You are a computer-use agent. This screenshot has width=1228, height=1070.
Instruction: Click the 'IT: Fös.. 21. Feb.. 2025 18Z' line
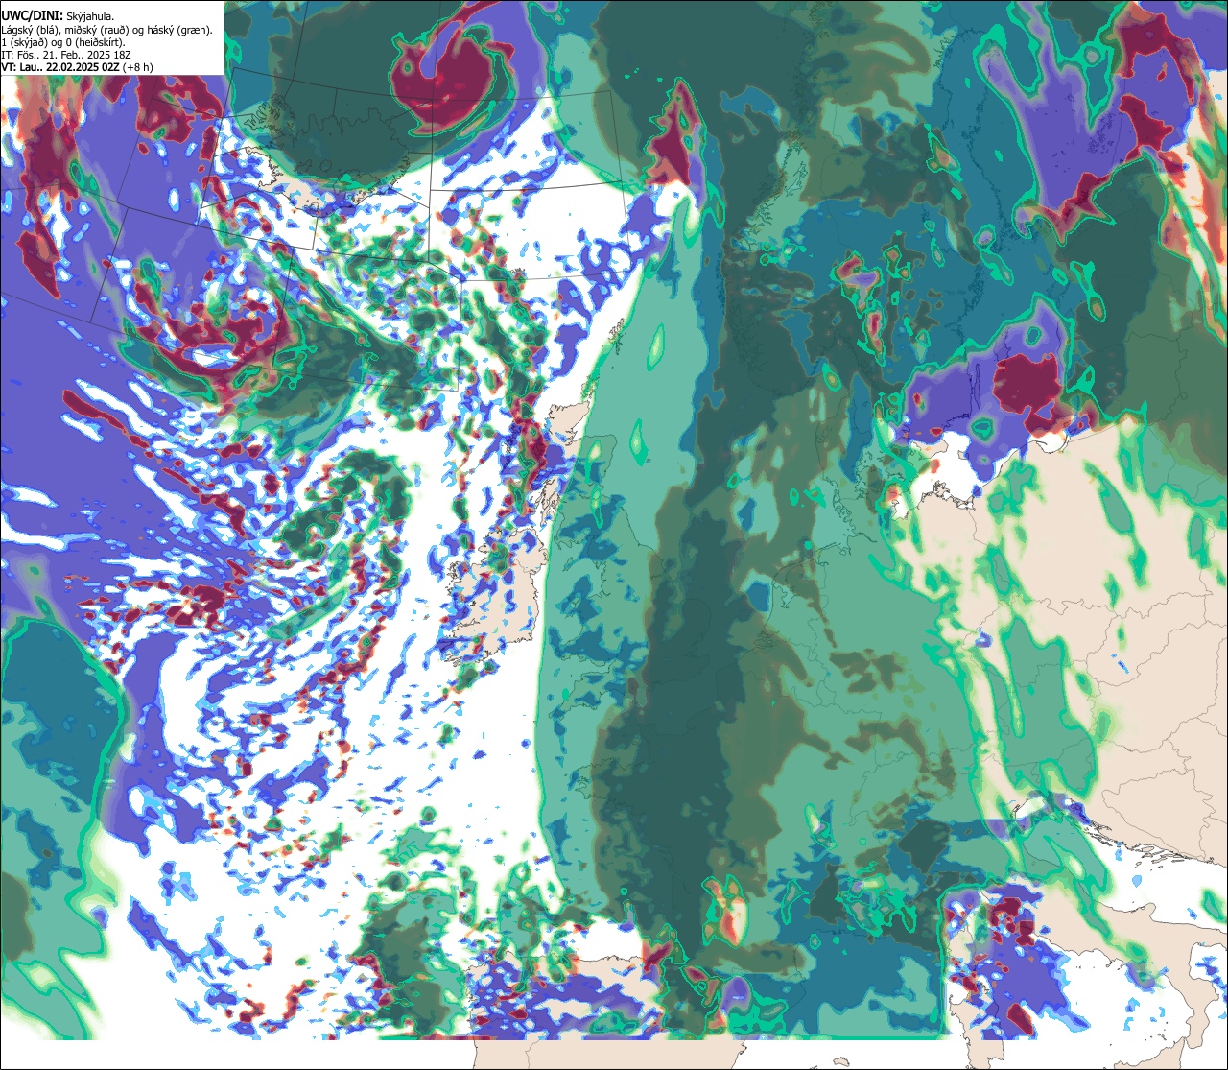click(x=66, y=56)
